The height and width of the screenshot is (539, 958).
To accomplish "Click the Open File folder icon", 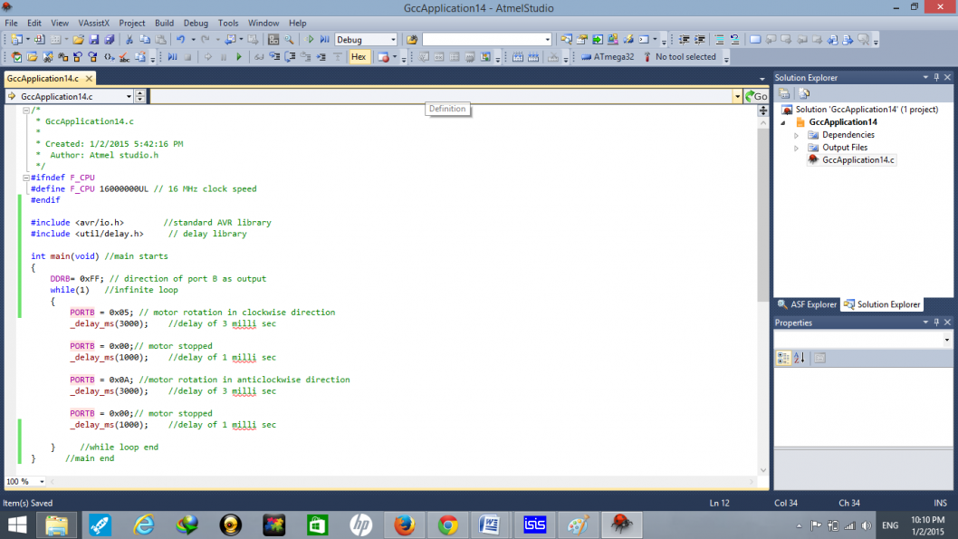I will [79, 40].
